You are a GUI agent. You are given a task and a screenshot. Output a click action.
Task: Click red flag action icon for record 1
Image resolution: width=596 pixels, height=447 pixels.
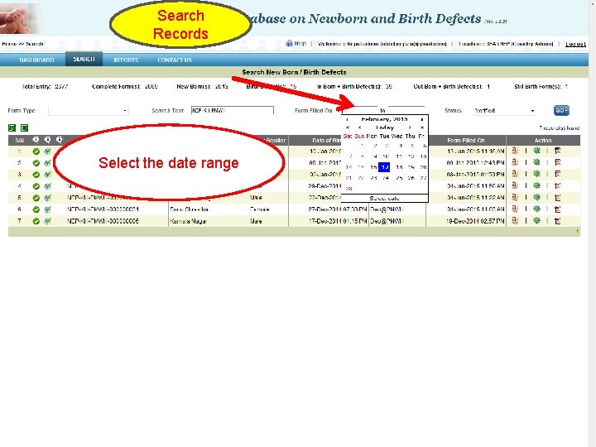(x=557, y=151)
